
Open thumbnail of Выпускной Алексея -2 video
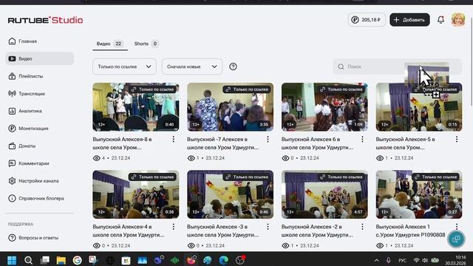pos(324,194)
